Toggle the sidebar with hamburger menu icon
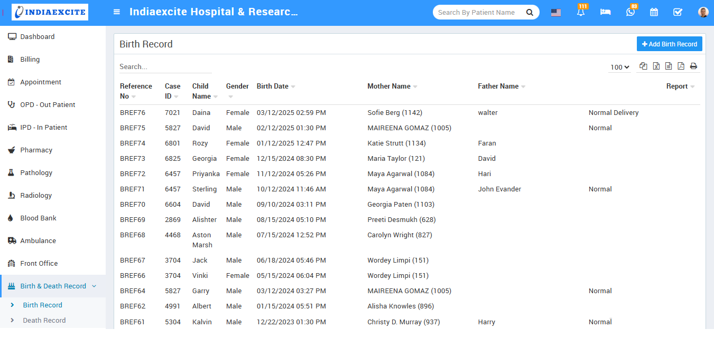Screen dimensions: 714x338 (x=117, y=12)
